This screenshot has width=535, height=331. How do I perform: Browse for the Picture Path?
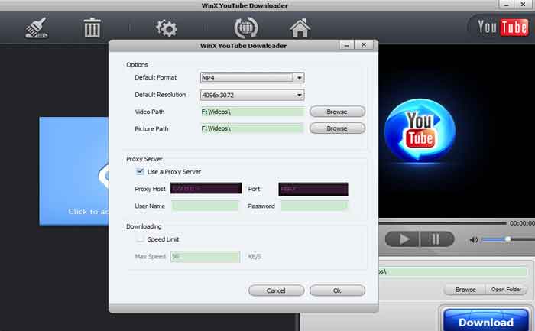click(337, 128)
